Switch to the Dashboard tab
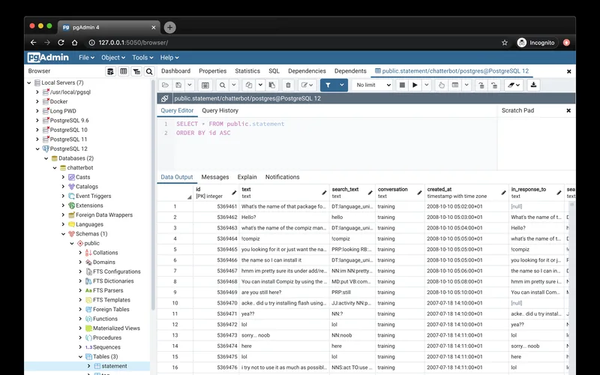Screen dimensions: 600x375 tap(175, 71)
